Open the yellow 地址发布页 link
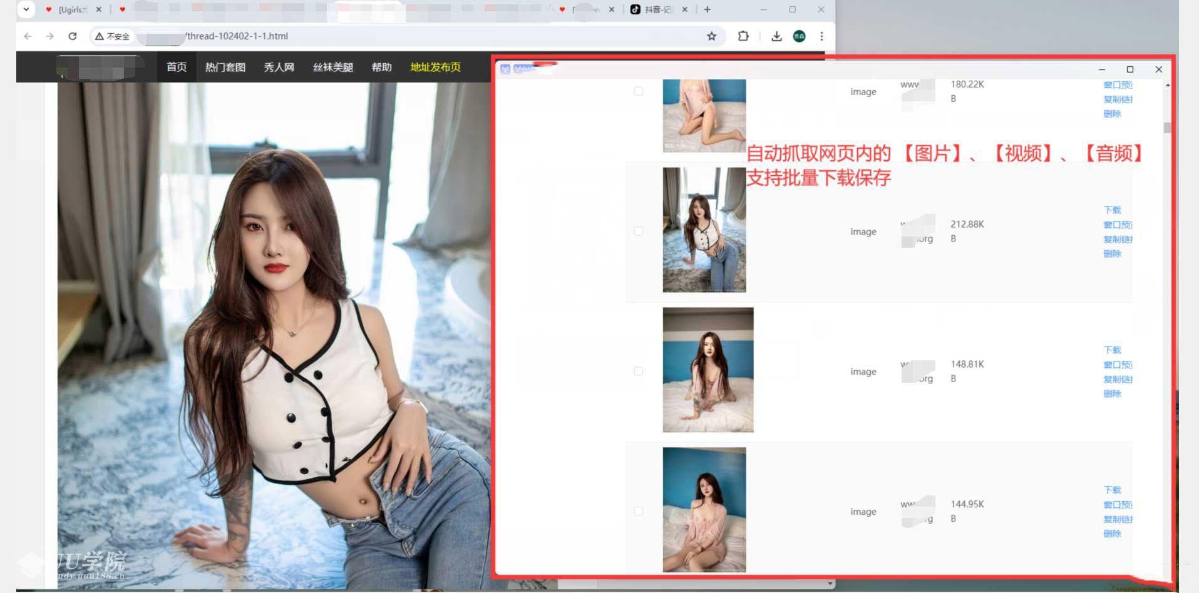This screenshot has height=593, width=1199. coord(435,67)
